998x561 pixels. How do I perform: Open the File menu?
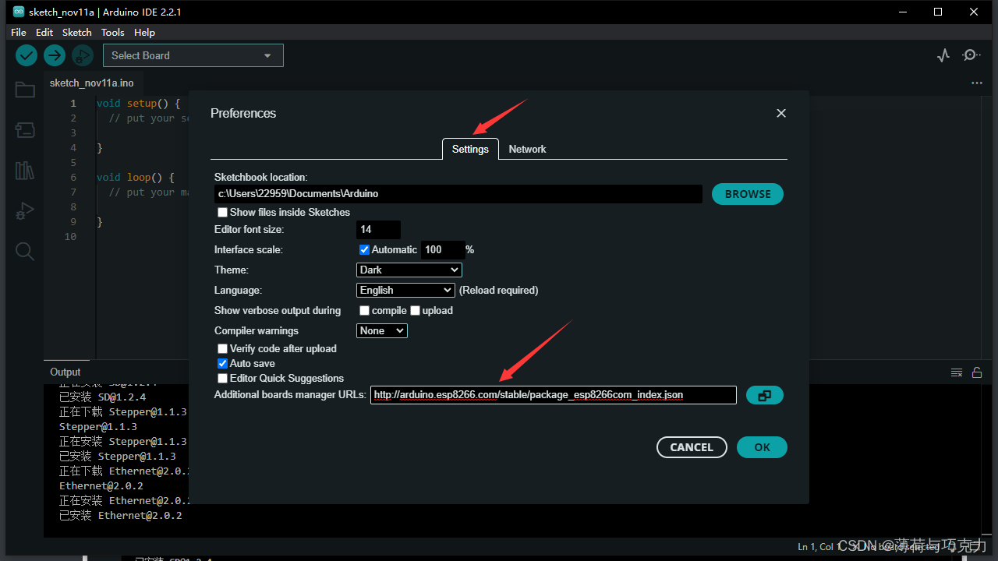[19, 32]
